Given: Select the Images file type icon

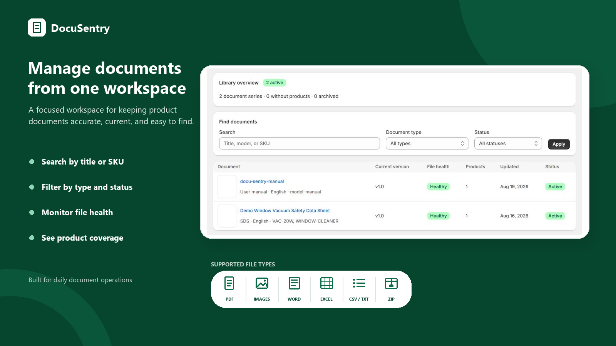Looking at the screenshot, I should 262,283.
